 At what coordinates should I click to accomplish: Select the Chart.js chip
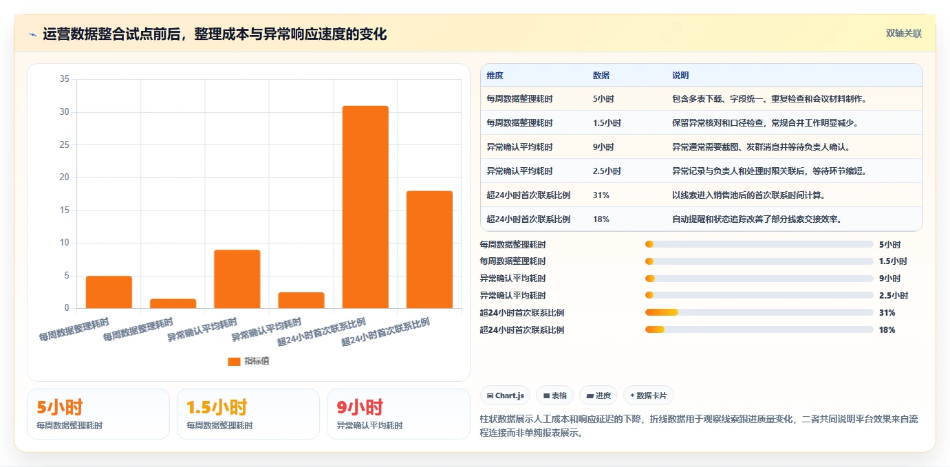506,395
